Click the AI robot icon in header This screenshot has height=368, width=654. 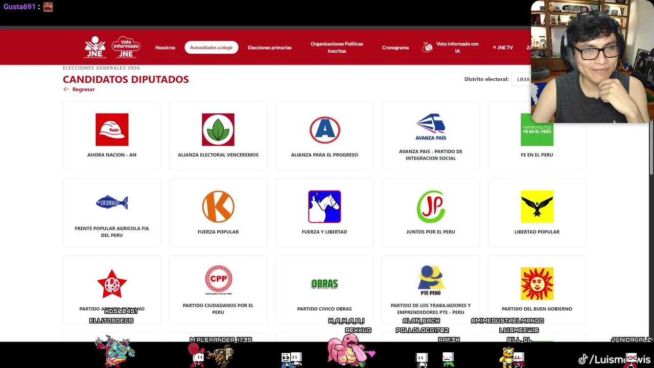tap(428, 48)
